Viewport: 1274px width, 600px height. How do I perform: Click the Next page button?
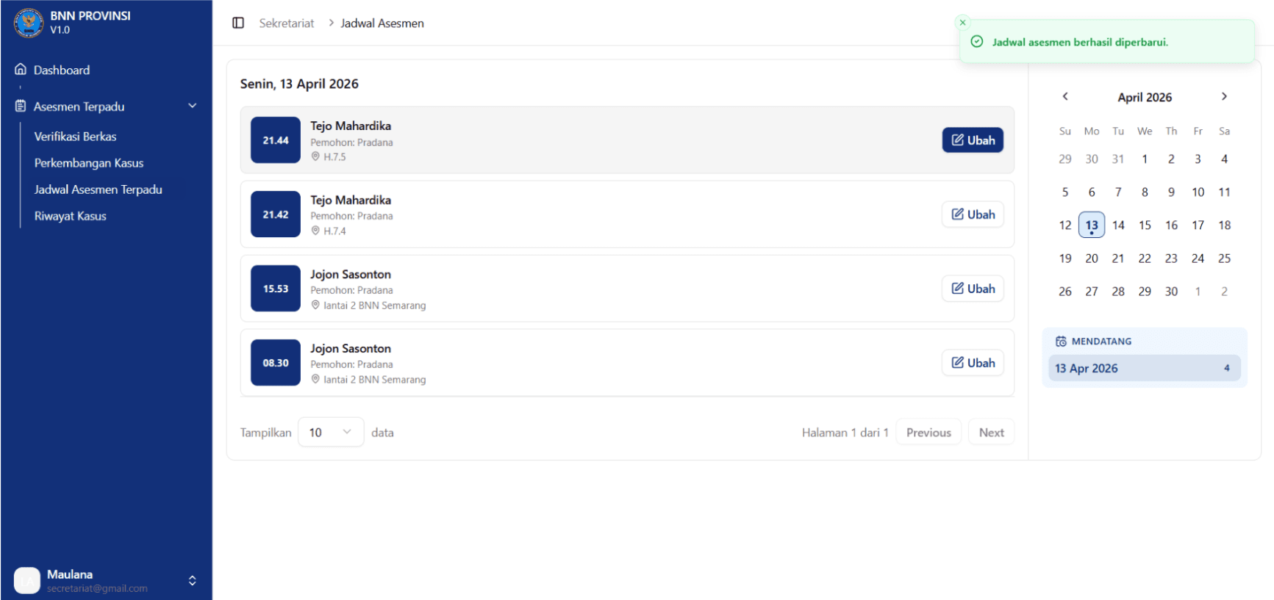pos(991,433)
